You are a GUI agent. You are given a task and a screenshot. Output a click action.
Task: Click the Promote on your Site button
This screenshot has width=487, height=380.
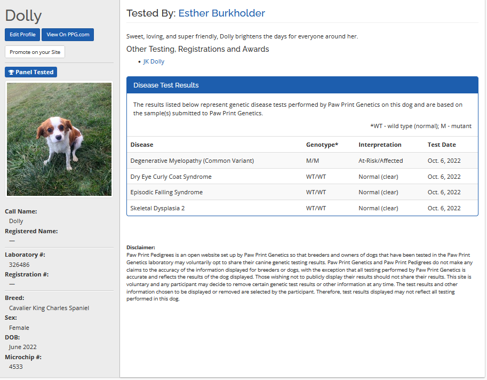[35, 52]
